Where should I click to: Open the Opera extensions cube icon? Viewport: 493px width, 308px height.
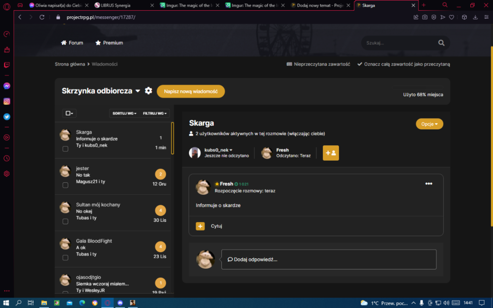click(x=464, y=17)
